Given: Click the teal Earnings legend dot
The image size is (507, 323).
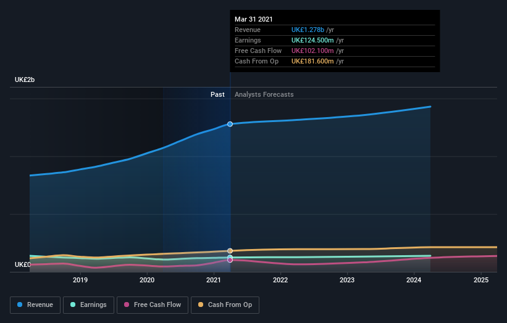Looking at the screenshot, I should (x=73, y=305).
